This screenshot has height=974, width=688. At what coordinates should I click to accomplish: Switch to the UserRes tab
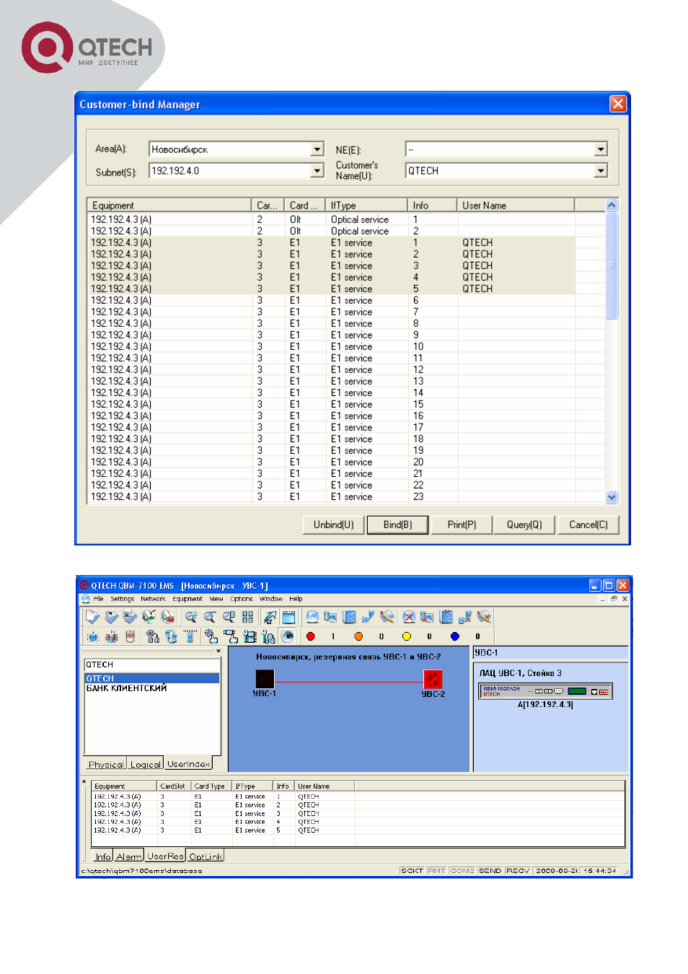(166, 856)
